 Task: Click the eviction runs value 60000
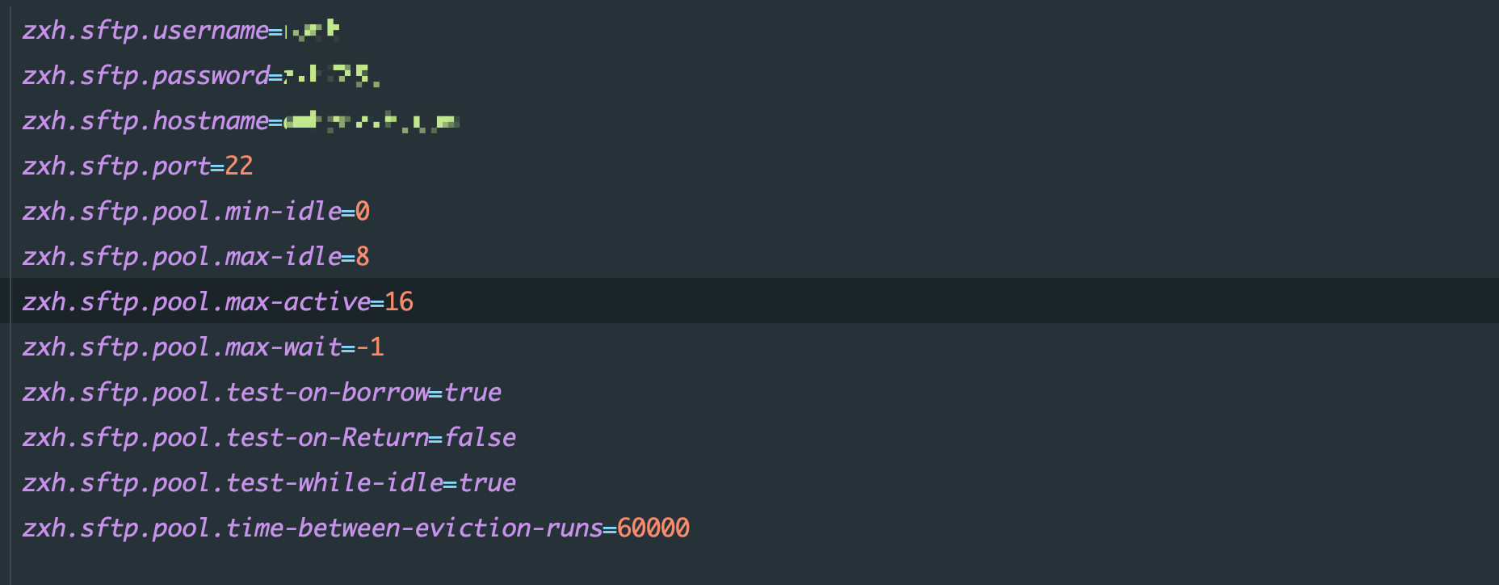click(653, 528)
